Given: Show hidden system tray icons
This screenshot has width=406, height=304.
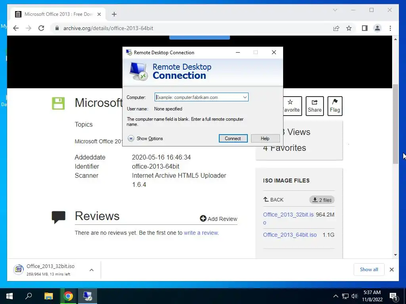Looking at the screenshot, I should 335,296.
